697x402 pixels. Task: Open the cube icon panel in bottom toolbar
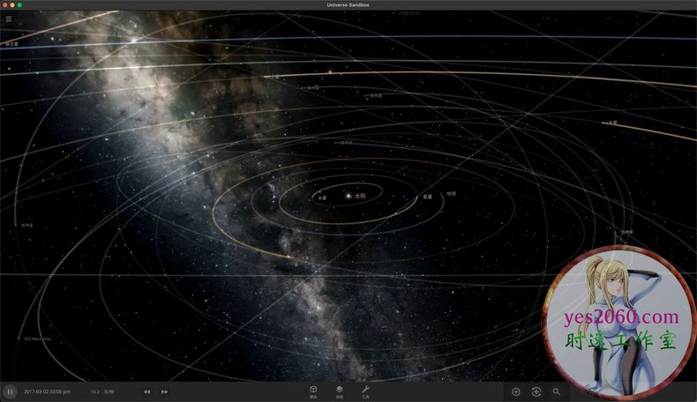tap(313, 390)
